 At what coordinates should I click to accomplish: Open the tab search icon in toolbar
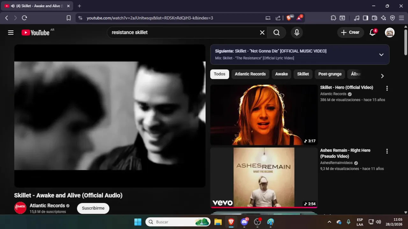(342, 18)
